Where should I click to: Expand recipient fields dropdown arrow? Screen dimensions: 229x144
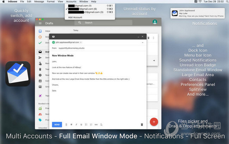[143, 43]
